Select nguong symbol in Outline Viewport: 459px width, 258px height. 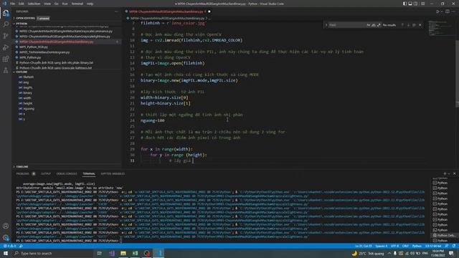[x=29, y=108]
